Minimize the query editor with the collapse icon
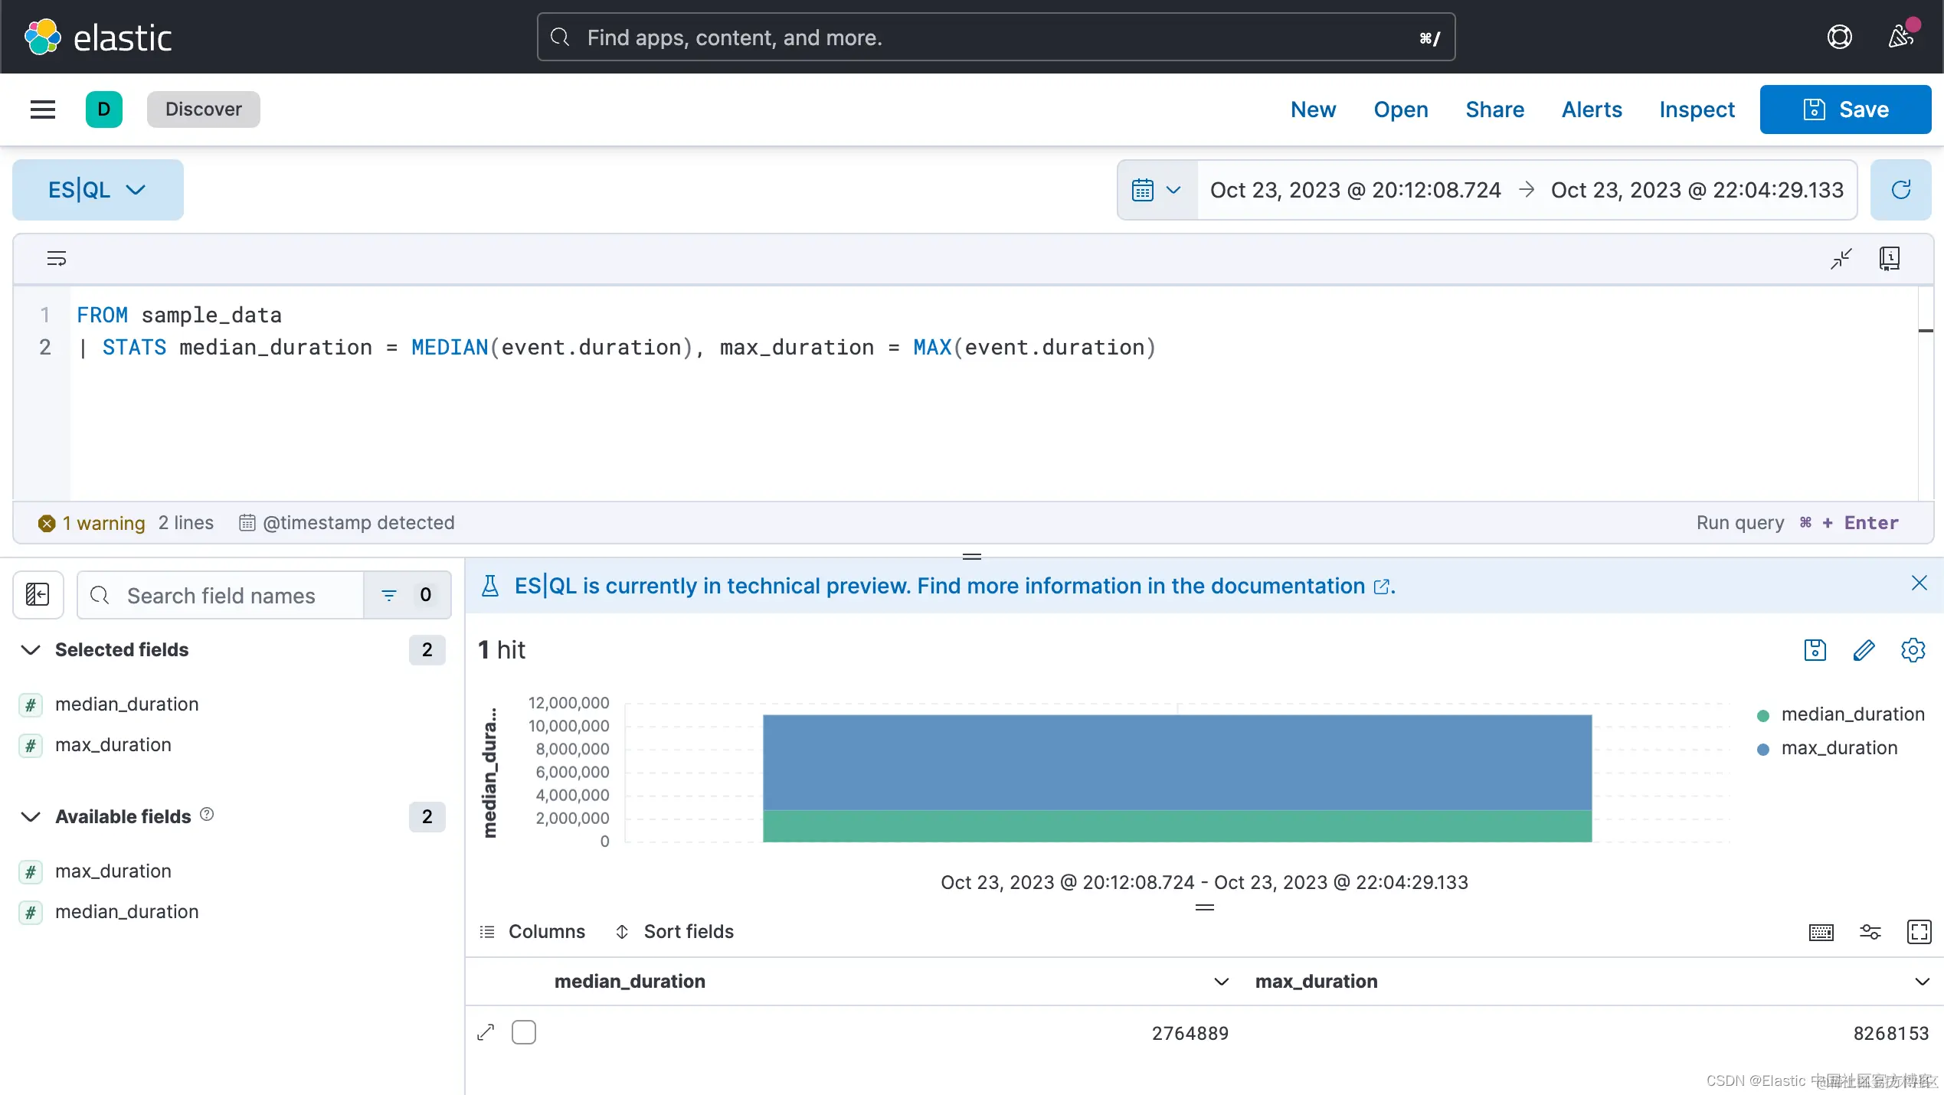The width and height of the screenshot is (1944, 1095). point(1841,258)
